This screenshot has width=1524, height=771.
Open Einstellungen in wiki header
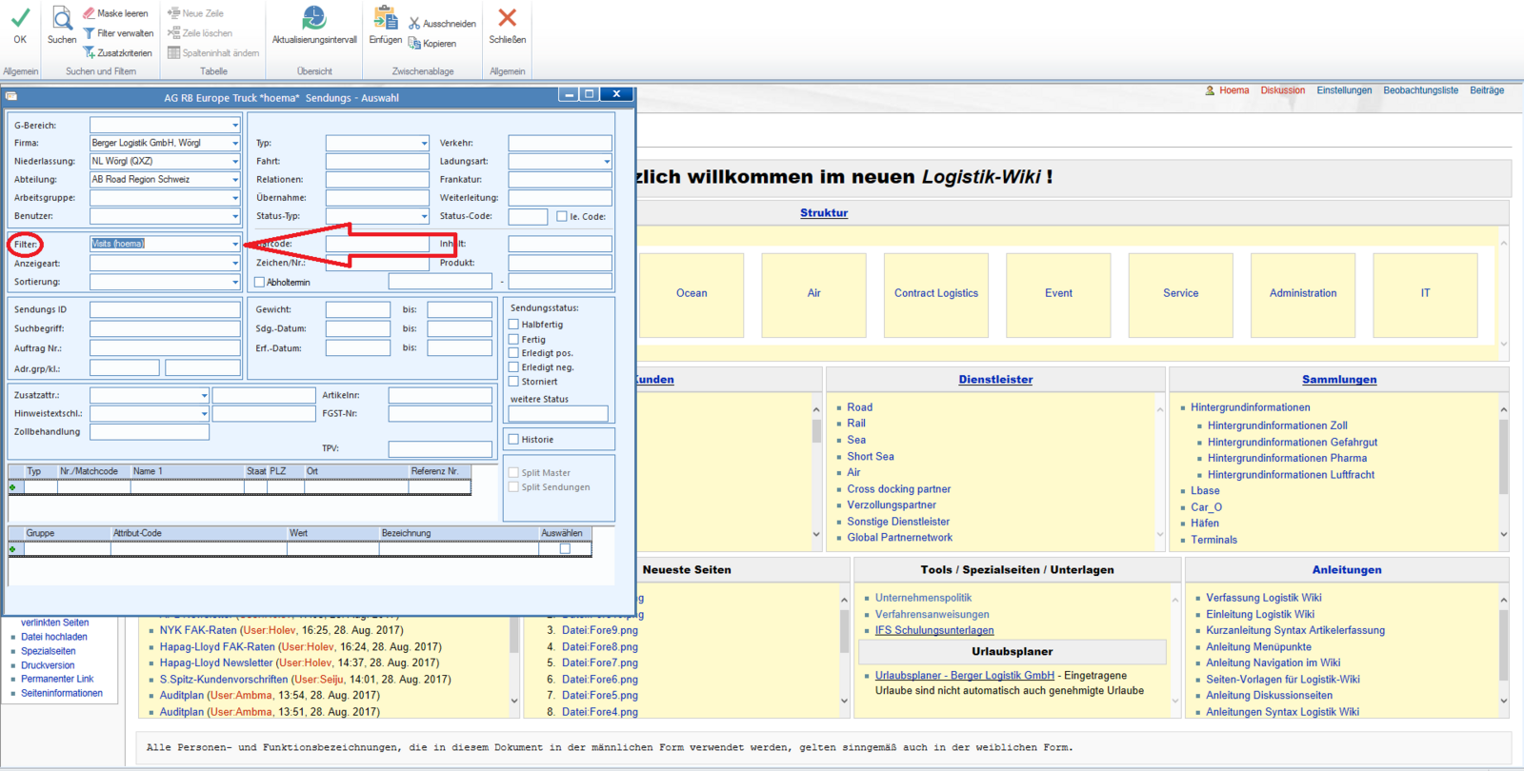[1344, 90]
